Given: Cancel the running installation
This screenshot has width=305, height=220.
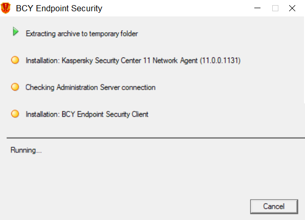Looking at the screenshot, I should coord(274,206).
